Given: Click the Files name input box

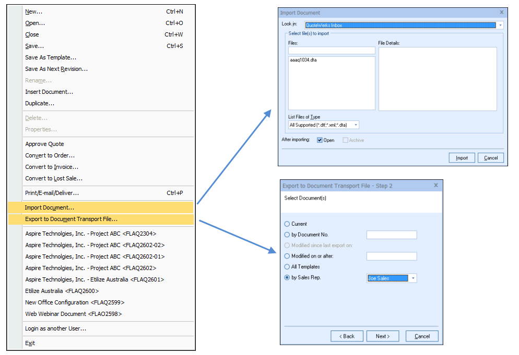Looking at the screenshot, I should [x=332, y=51].
